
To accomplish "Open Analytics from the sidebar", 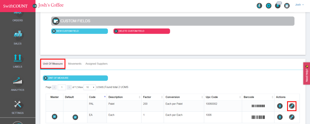I will pos(18,84).
